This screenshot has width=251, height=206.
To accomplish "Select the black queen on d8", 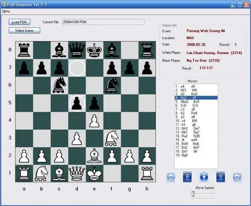I will 77,50.
